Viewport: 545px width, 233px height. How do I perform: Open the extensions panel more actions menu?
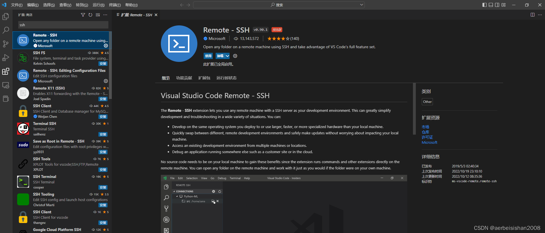[105, 15]
